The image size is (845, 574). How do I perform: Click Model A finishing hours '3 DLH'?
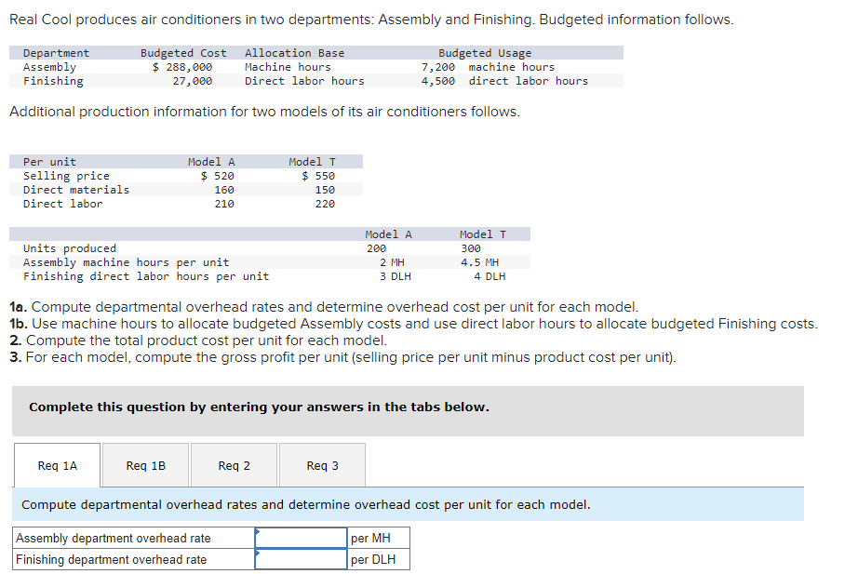pyautogui.click(x=395, y=276)
